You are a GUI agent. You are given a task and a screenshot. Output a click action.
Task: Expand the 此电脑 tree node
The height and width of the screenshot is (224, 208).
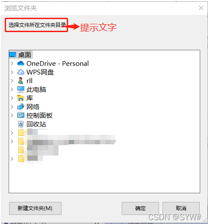click(12, 89)
